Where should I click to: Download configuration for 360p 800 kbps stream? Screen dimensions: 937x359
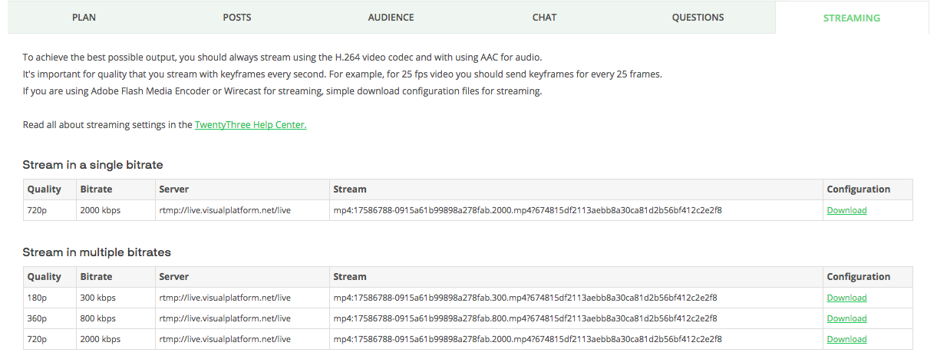click(x=846, y=318)
